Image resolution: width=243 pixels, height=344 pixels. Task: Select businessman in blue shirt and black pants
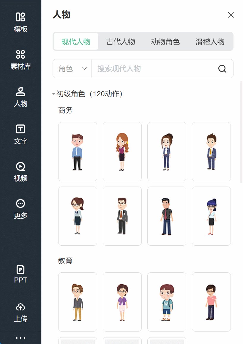click(78, 152)
